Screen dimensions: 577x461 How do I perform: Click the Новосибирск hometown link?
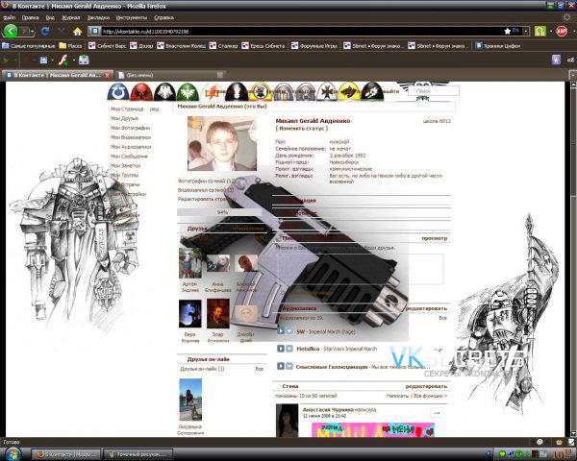[x=344, y=161]
